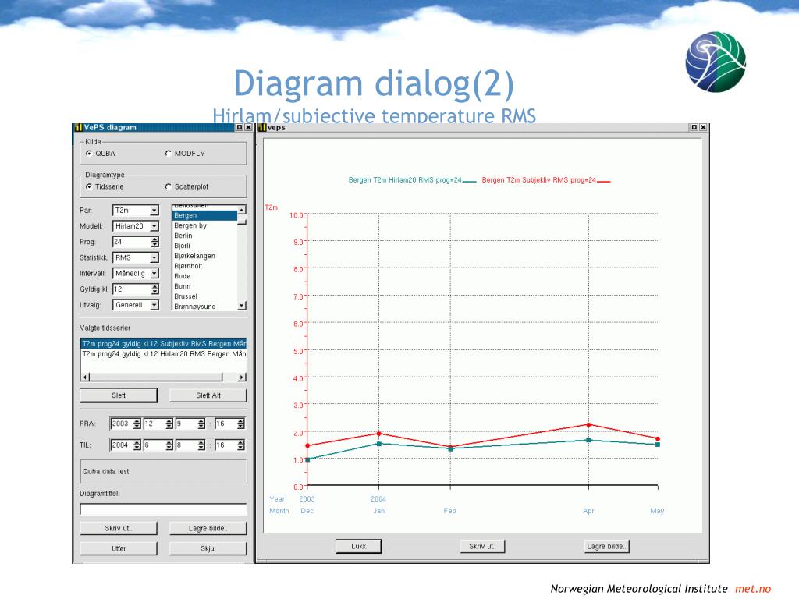The width and height of the screenshot is (799, 599).
Task: Click the Subjektiv RMS legend entry
Action: point(545,180)
